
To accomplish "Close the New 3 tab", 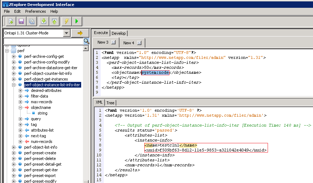I will click(x=113, y=42).
